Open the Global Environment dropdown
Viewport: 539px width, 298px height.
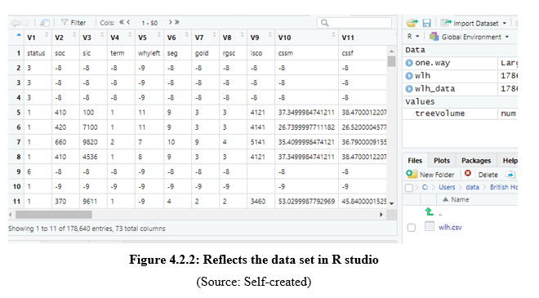[x=469, y=37]
